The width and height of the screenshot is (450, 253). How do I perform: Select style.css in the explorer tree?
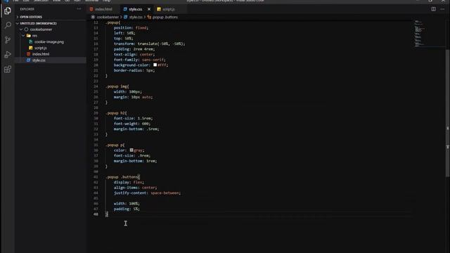[39, 60]
